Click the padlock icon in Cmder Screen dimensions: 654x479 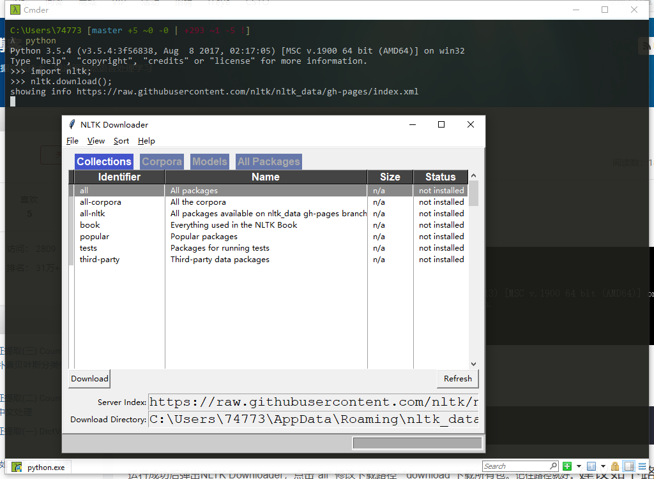615,466
